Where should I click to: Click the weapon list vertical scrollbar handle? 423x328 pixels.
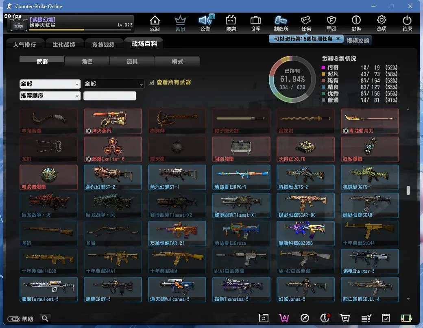coord(408,191)
